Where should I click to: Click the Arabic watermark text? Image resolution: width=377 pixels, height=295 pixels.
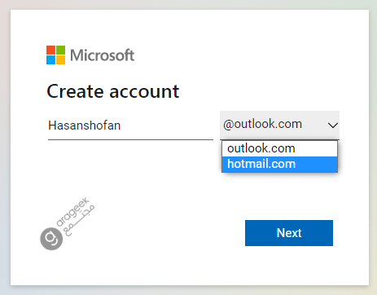79,221
